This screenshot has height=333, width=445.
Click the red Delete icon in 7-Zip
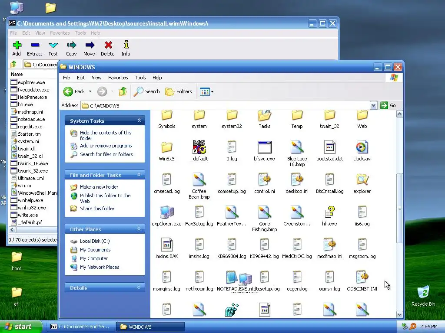(108, 45)
